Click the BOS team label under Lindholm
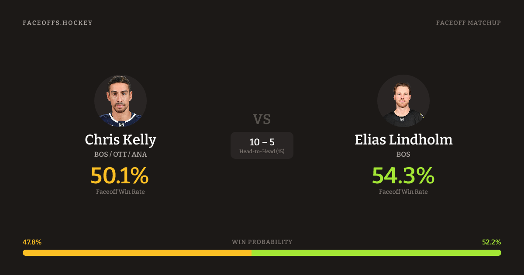This screenshot has height=275, width=524. pyautogui.click(x=403, y=154)
